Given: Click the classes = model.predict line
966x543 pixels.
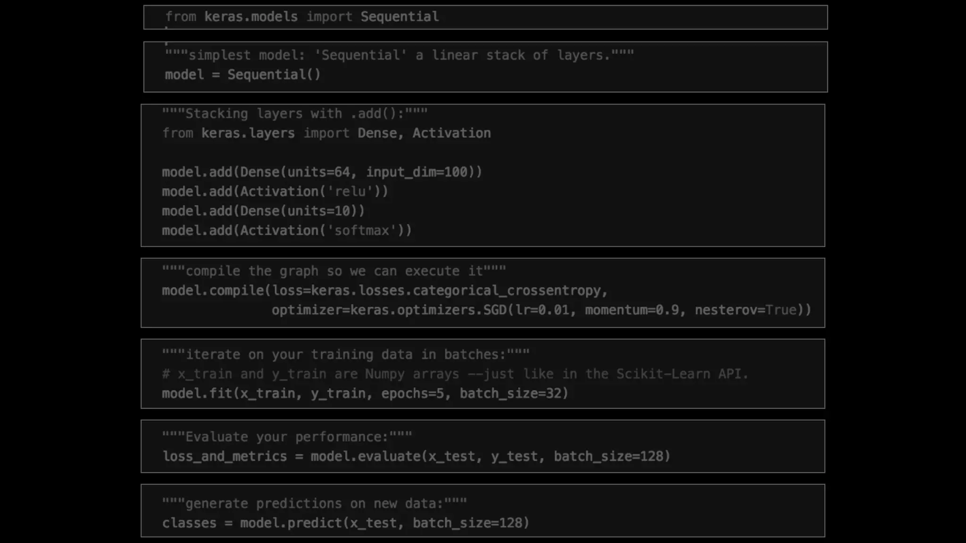Looking at the screenshot, I should click(346, 523).
